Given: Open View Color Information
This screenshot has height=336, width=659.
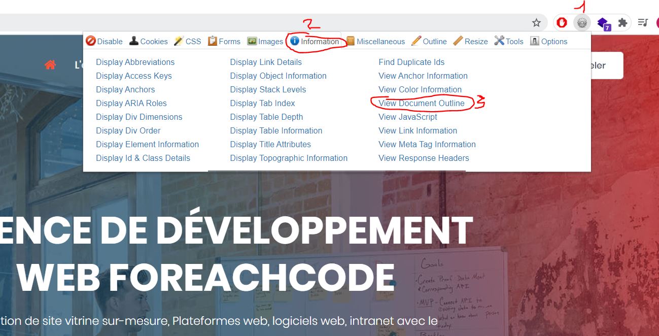Looking at the screenshot, I should pos(420,89).
